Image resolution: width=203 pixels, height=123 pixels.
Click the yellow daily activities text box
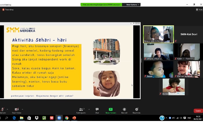pos(46,67)
